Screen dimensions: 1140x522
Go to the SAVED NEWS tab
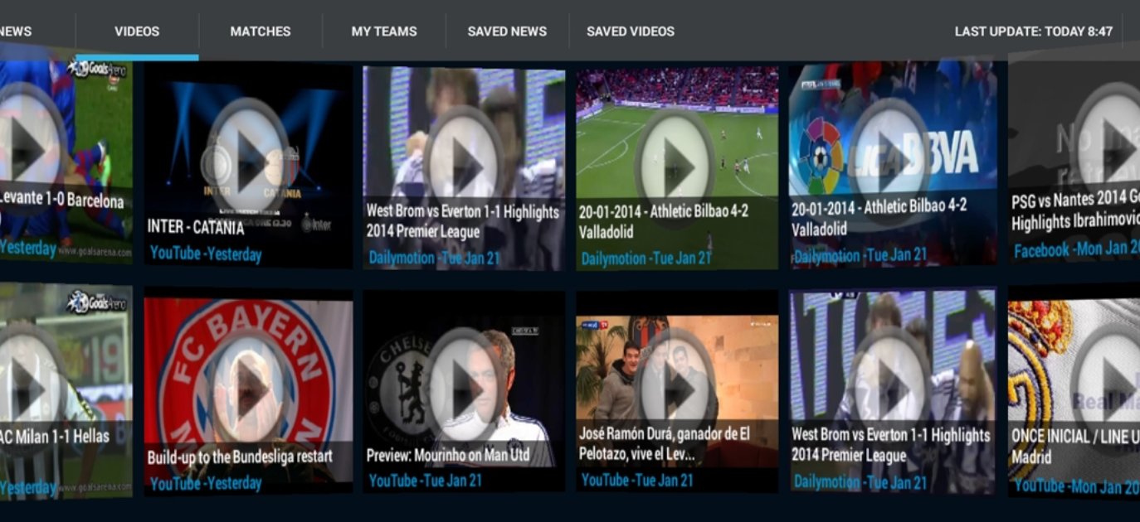pos(507,31)
